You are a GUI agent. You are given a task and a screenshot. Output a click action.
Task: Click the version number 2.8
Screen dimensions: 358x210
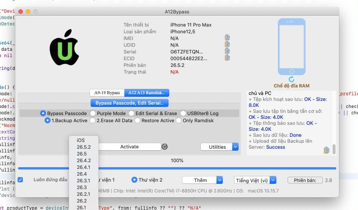tap(328, 180)
